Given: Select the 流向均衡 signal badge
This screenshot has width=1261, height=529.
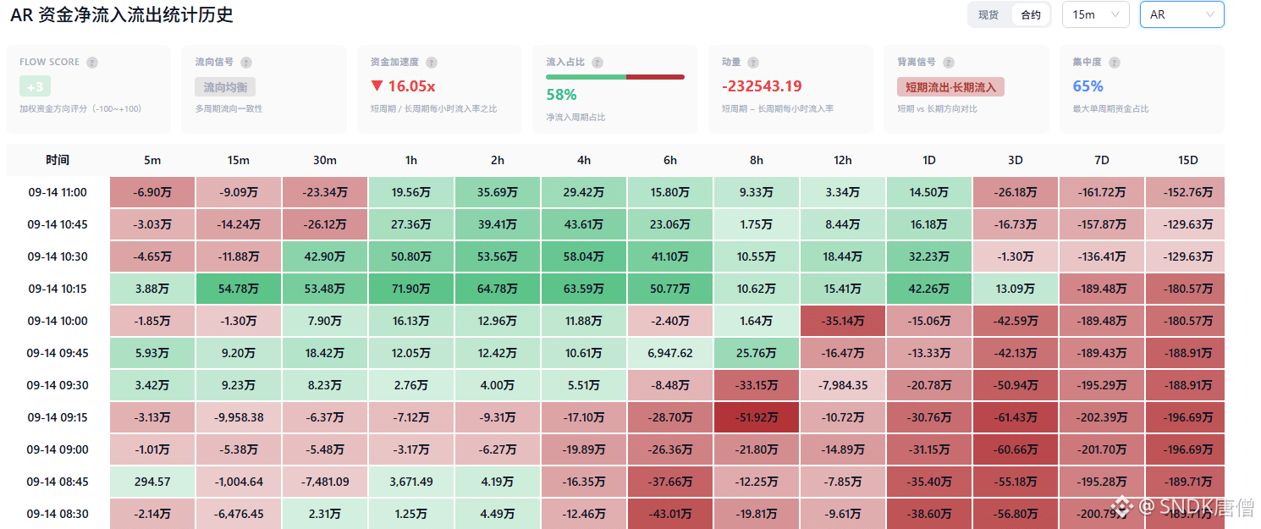Looking at the screenshot, I should 225,87.
